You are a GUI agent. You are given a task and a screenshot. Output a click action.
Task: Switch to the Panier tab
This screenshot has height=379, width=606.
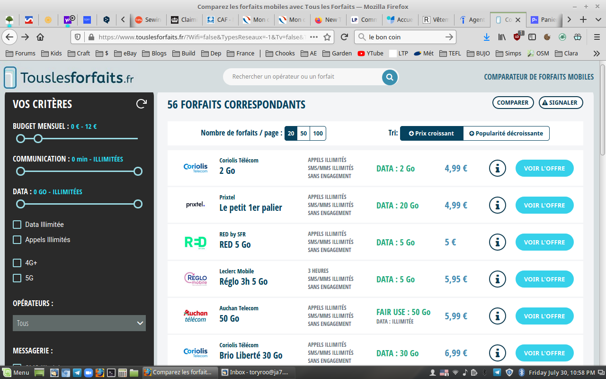tap(544, 19)
